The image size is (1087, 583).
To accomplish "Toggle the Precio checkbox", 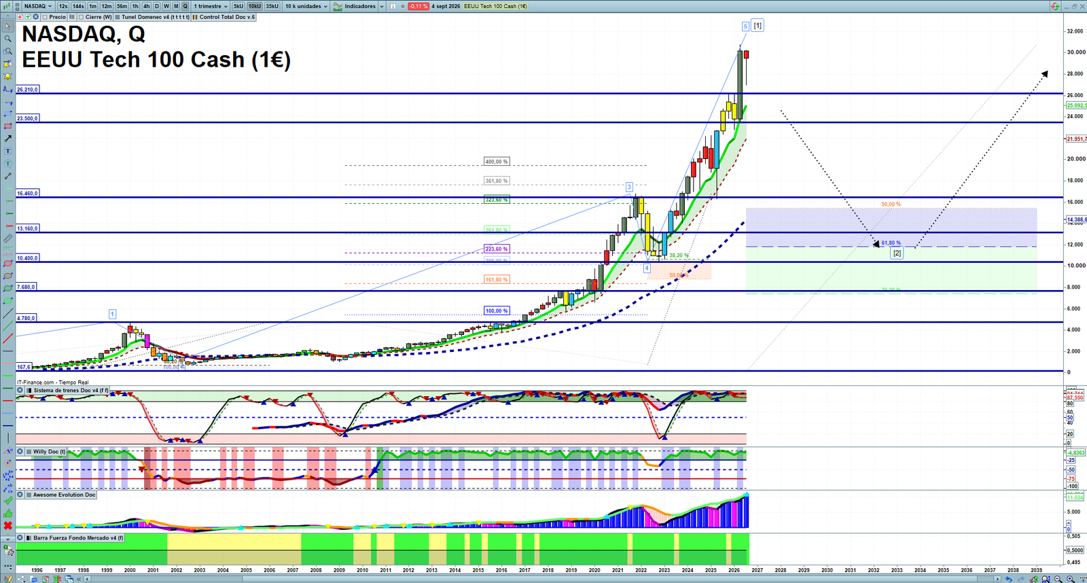I will 45,17.
